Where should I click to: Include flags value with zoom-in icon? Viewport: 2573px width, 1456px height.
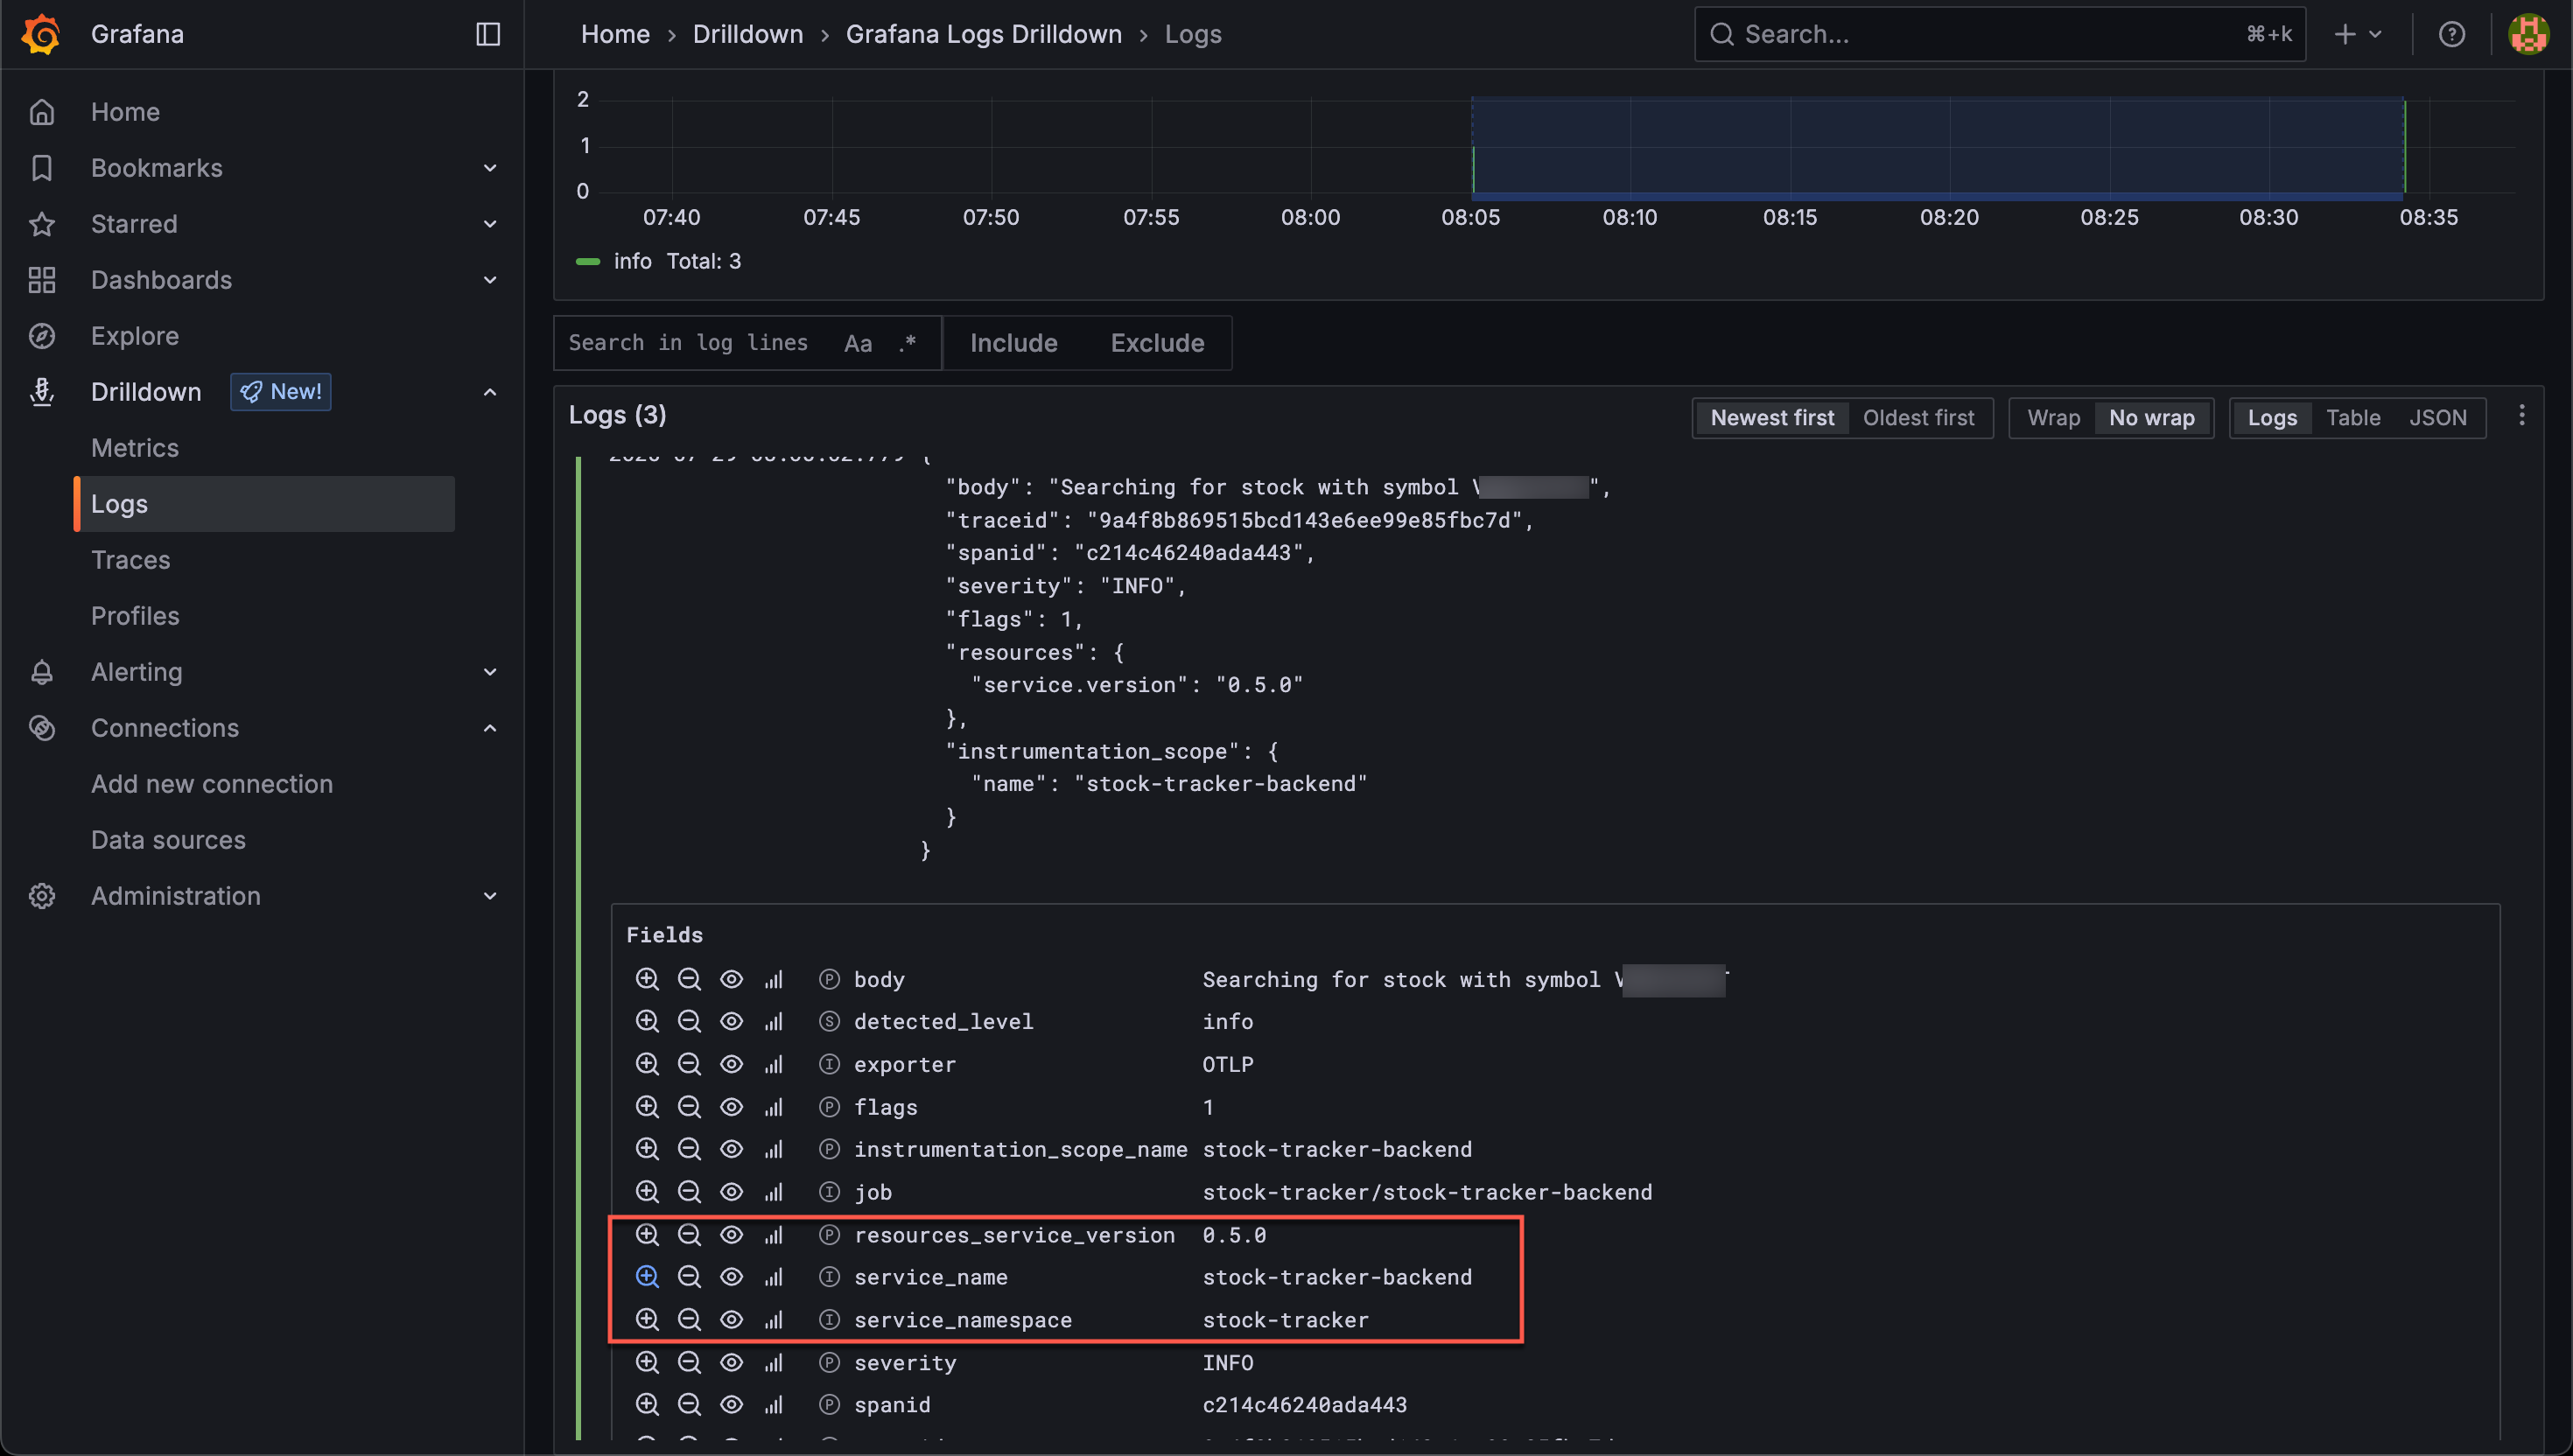(x=647, y=1107)
